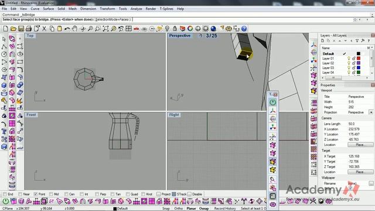This screenshot has width=375, height=211.
Task: Click the blue Help question mark icon
Action: point(244,29)
